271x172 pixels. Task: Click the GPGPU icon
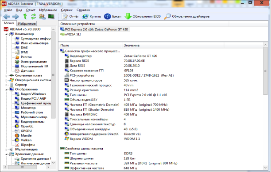coord(17,131)
